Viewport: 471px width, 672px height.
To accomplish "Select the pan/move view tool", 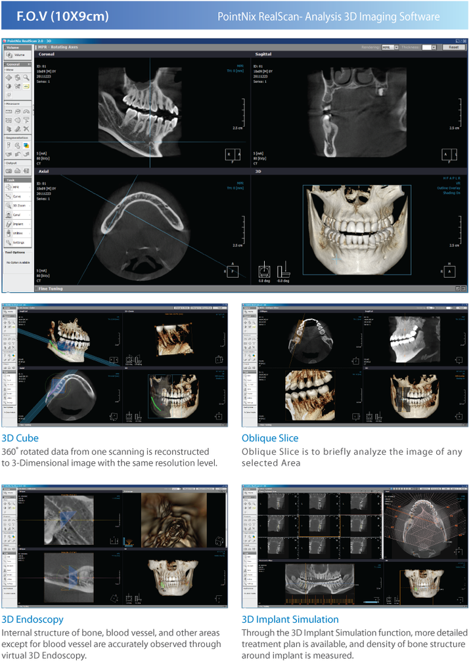I will (x=9, y=77).
